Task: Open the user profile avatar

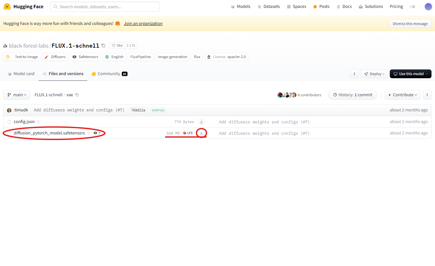Action: coord(428,7)
